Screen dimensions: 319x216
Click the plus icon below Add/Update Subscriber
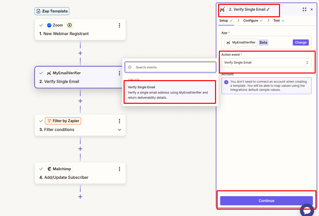(x=80, y=196)
